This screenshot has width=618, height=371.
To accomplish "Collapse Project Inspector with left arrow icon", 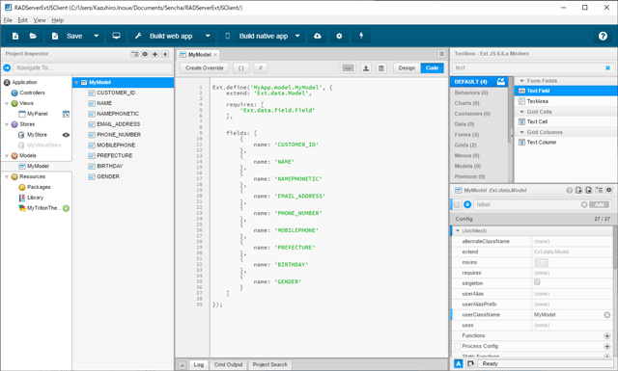I will 165,54.
